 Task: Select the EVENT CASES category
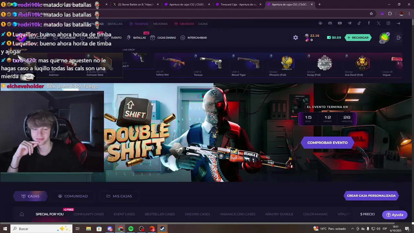pos(124,214)
